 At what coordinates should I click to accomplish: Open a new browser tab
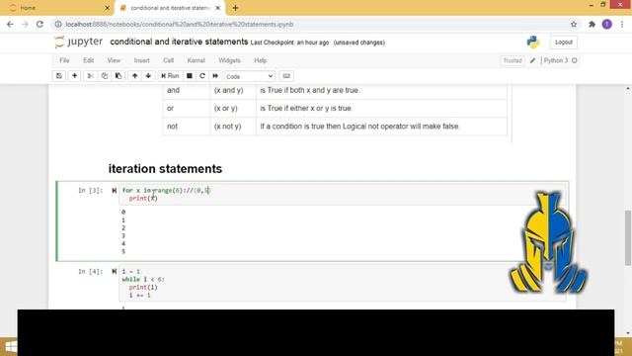(x=235, y=8)
